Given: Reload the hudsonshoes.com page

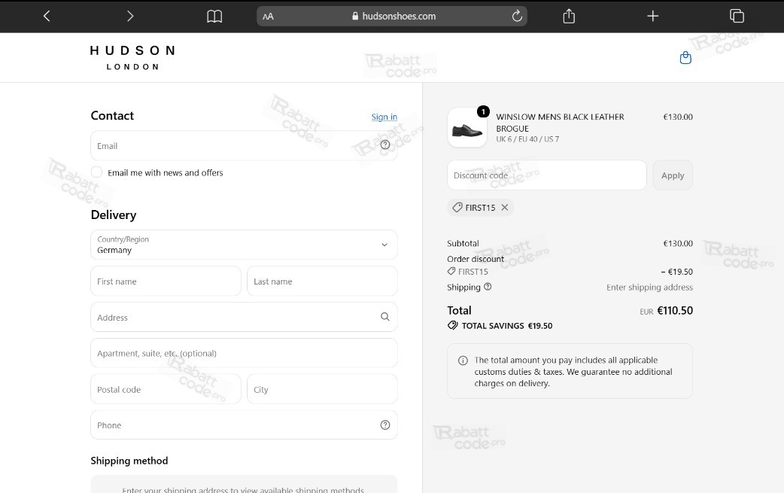Looking at the screenshot, I should click(x=517, y=16).
